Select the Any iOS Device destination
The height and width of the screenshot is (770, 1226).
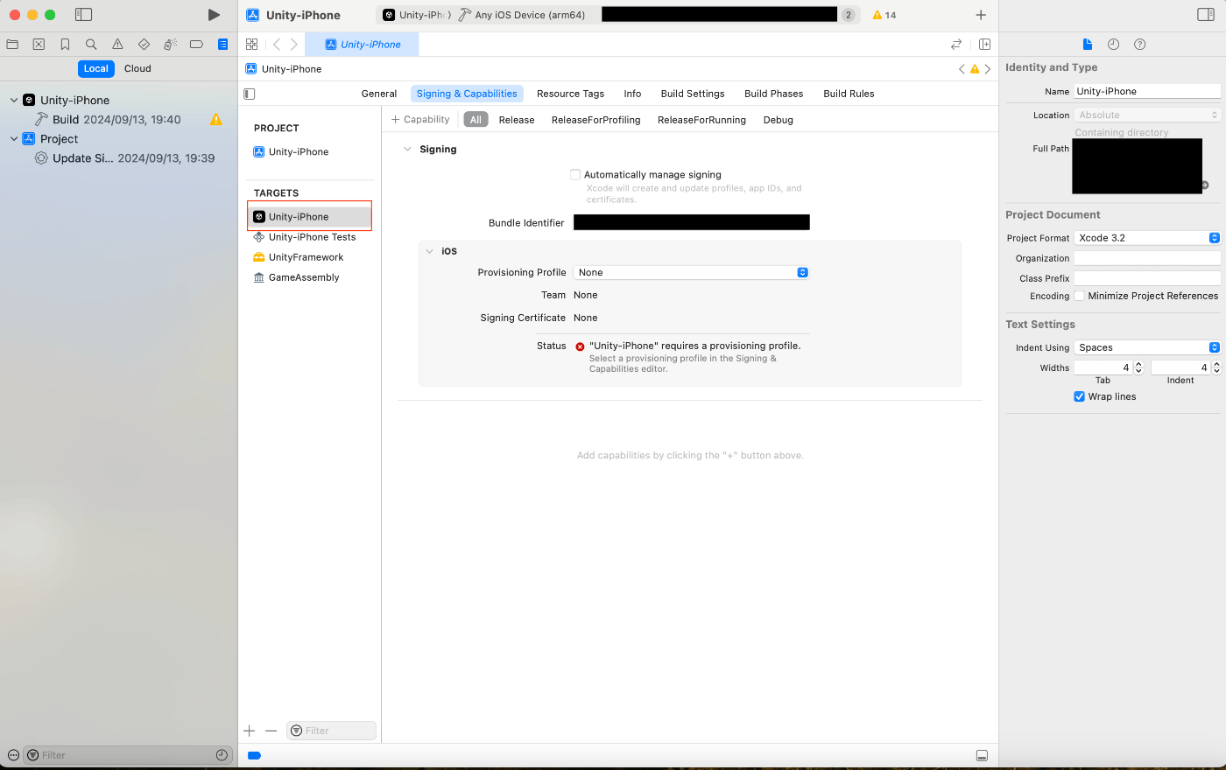click(522, 15)
